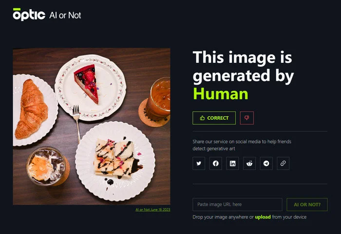Image resolution: width=341 pixels, height=234 pixels.
Task: Open the AI or Not June 16 2023 link
Action: (152, 210)
